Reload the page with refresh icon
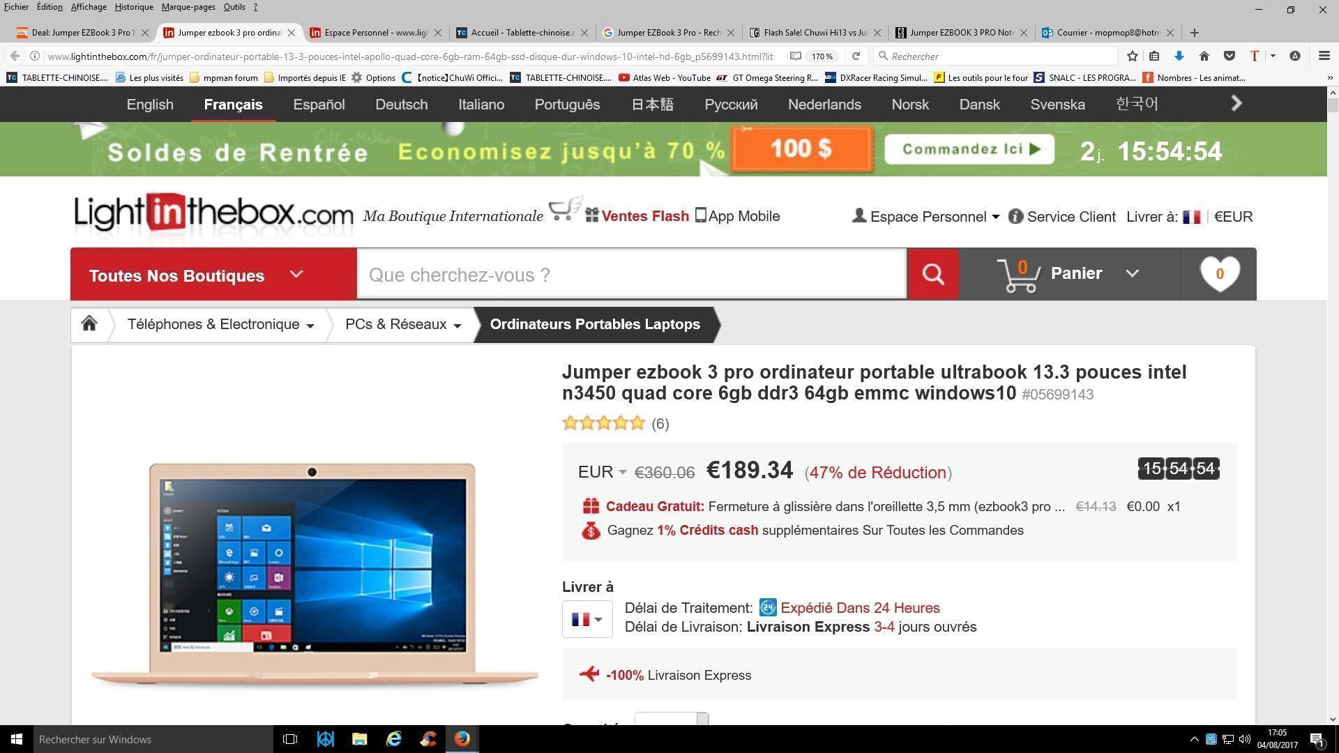This screenshot has width=1339, height=753. click(x=856, y=56)
